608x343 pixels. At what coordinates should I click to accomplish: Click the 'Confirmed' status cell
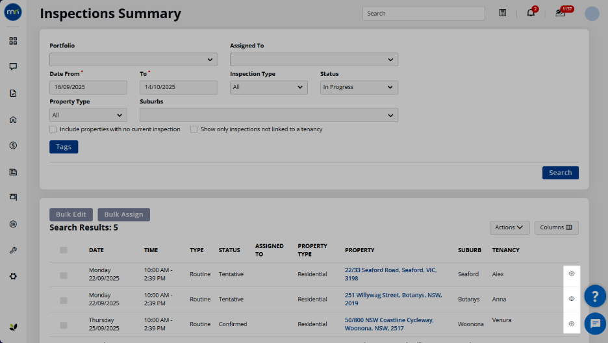point(233,324)
